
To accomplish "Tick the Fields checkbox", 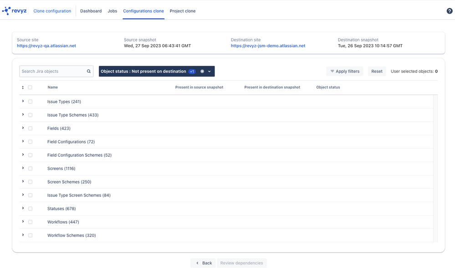I will click(x=30, y=129).
